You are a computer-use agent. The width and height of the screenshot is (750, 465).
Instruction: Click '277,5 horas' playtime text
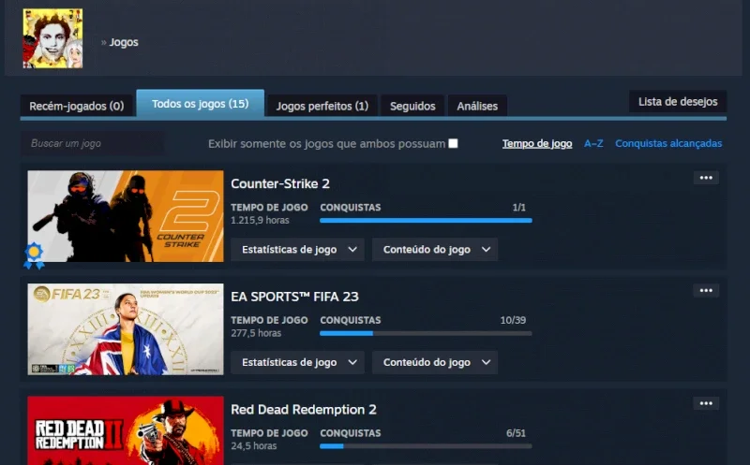coord(256,333)
